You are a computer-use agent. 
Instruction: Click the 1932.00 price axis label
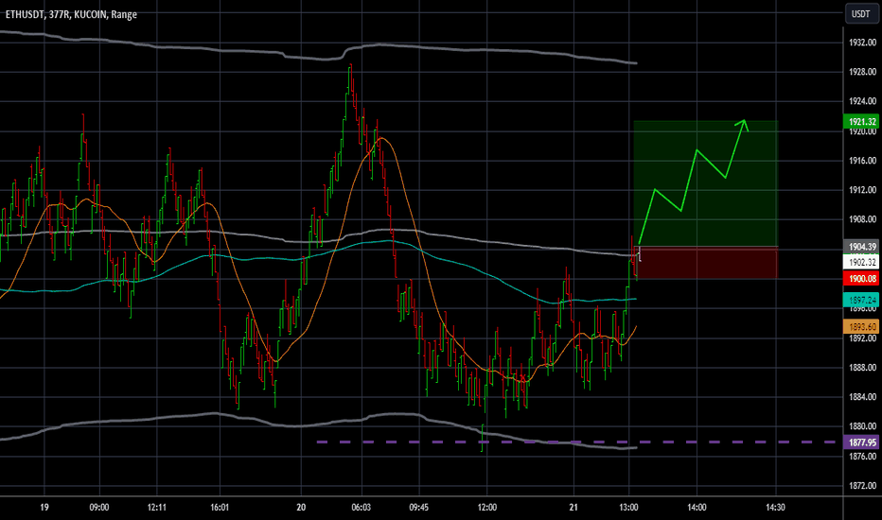862,43
